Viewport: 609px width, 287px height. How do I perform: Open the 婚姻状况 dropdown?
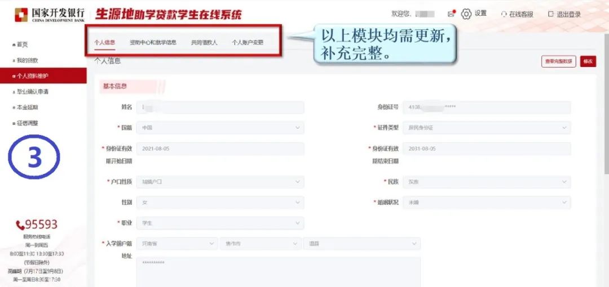(487, 202)
